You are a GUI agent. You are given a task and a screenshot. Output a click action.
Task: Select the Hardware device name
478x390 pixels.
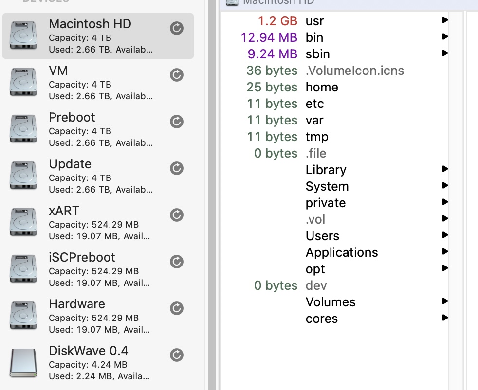(x=77, y=304)
